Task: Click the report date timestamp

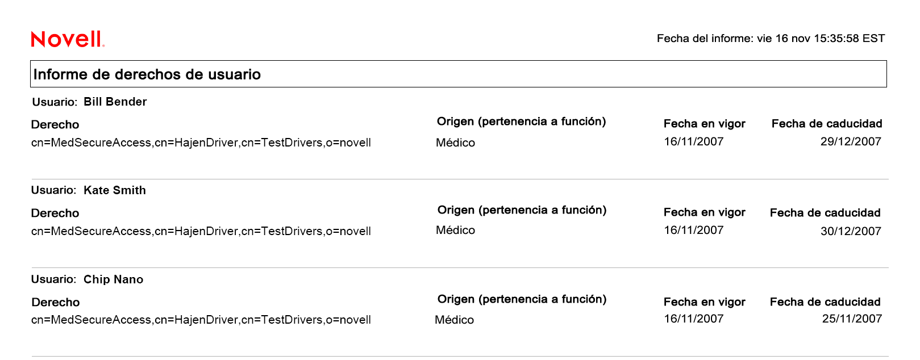Action: click(x=771, y=39)
